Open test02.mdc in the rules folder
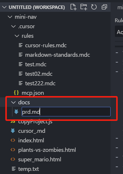This screenshot has height=174, width=123. (x=39, y=74)
